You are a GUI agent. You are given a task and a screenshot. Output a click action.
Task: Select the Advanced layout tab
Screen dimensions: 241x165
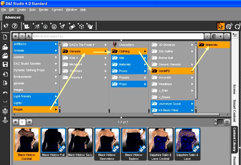coord(13,17)
